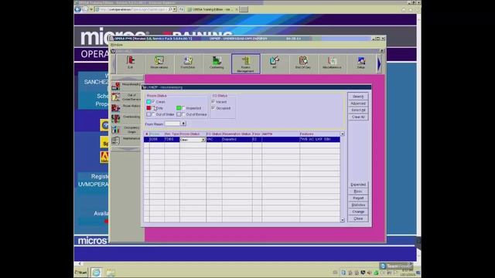Open the file explorer taskbar icon
Image resolution: width=495 pixels, height=278 pixels.
pyautogui.click(x=110, y=273)
